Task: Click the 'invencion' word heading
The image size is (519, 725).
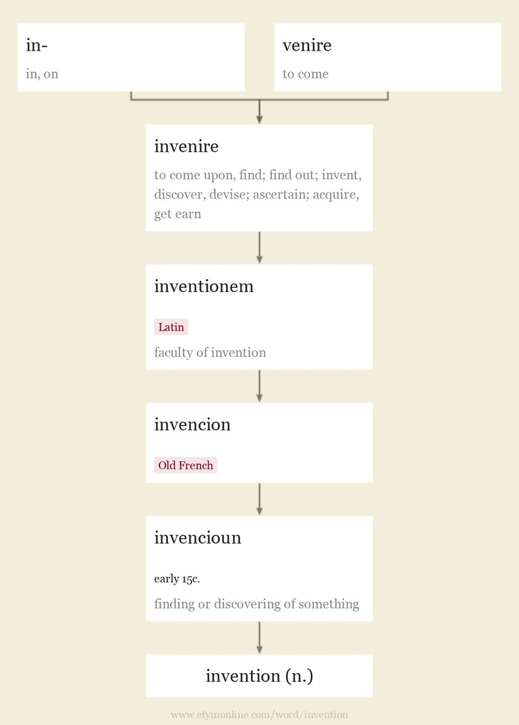Action: pyautogui.click(x=192, y=424)
